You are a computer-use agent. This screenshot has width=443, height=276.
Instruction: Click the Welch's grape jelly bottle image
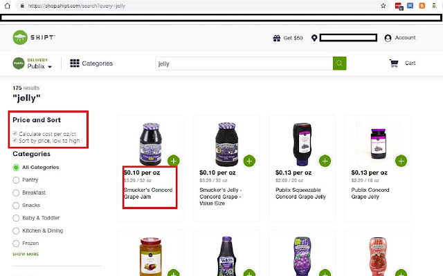pos(226,256)
